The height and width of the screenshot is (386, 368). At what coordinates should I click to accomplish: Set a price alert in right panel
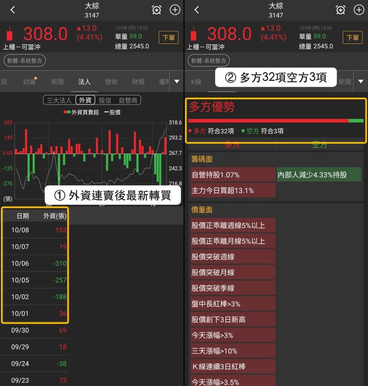click(341, 10)
